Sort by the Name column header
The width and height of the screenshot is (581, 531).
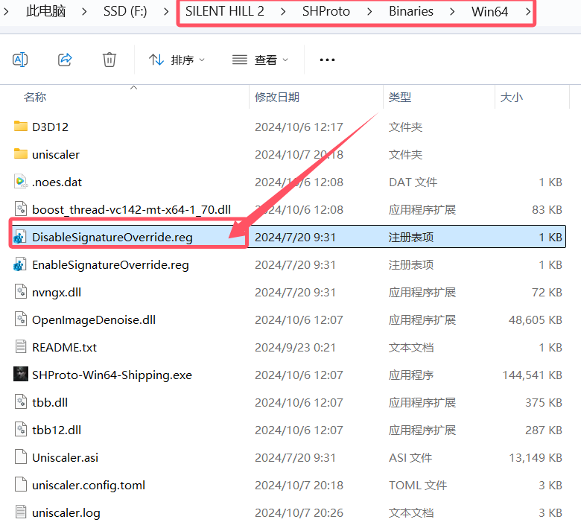(x=35, y=98)
